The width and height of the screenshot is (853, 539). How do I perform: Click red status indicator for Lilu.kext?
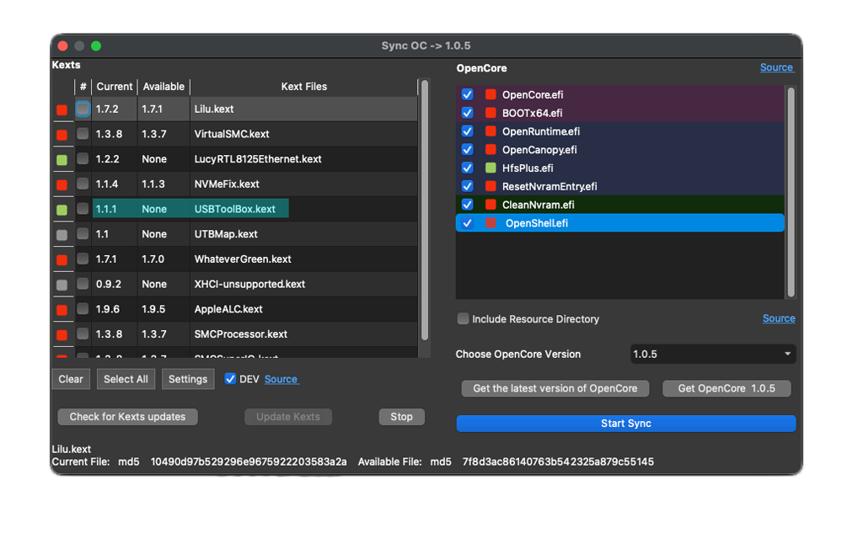coord(62,109)
